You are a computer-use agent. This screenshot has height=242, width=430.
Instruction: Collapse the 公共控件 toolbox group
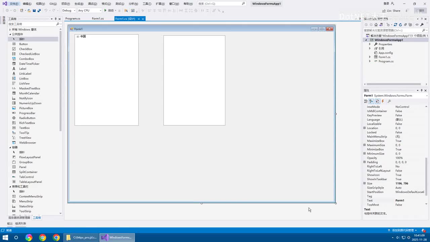coord(10,34)
